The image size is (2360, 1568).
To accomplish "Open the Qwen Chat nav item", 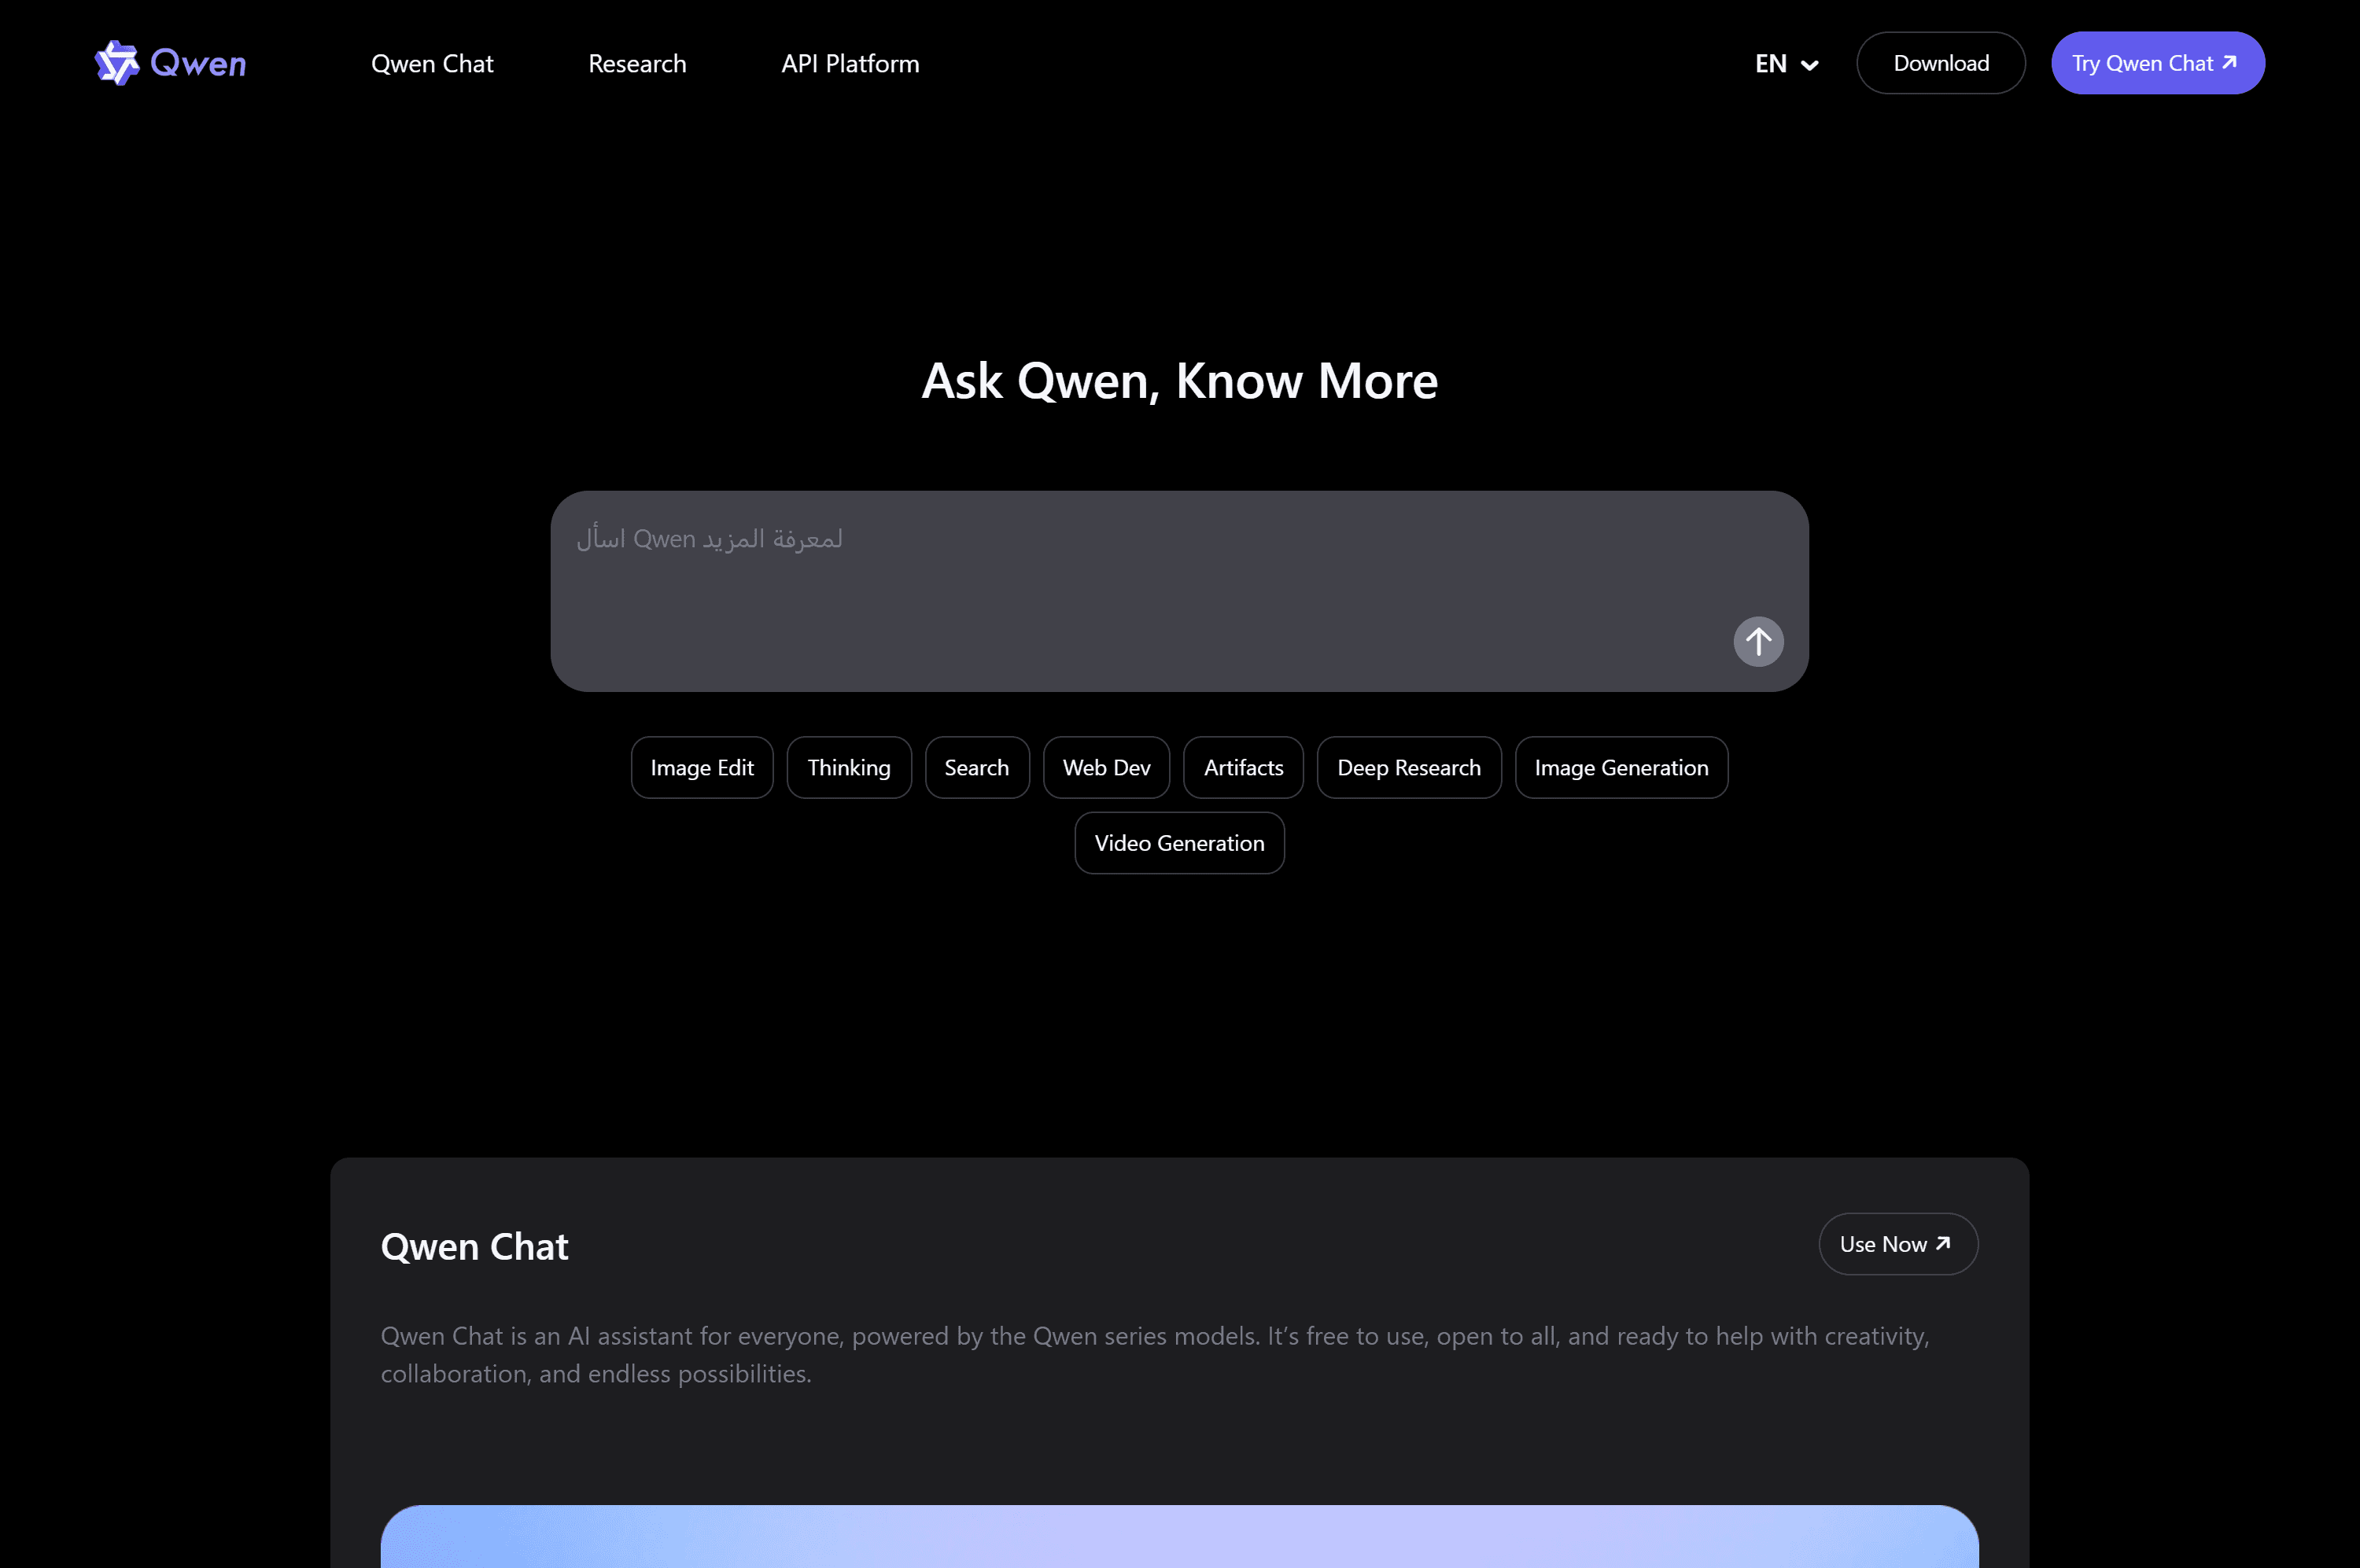I will [x=432, y=64].
